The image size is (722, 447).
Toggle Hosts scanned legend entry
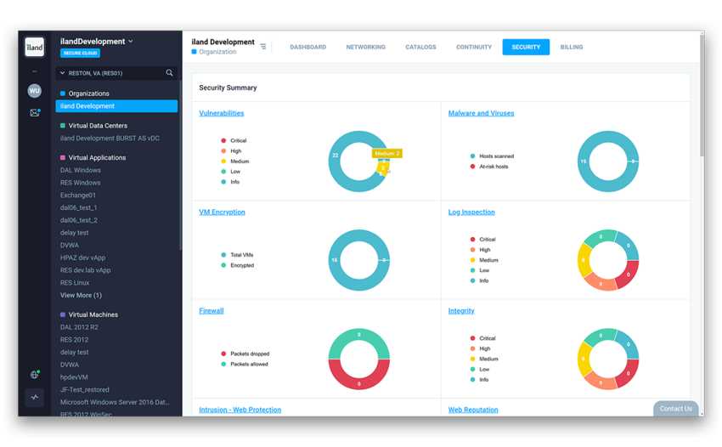point(492,156)
